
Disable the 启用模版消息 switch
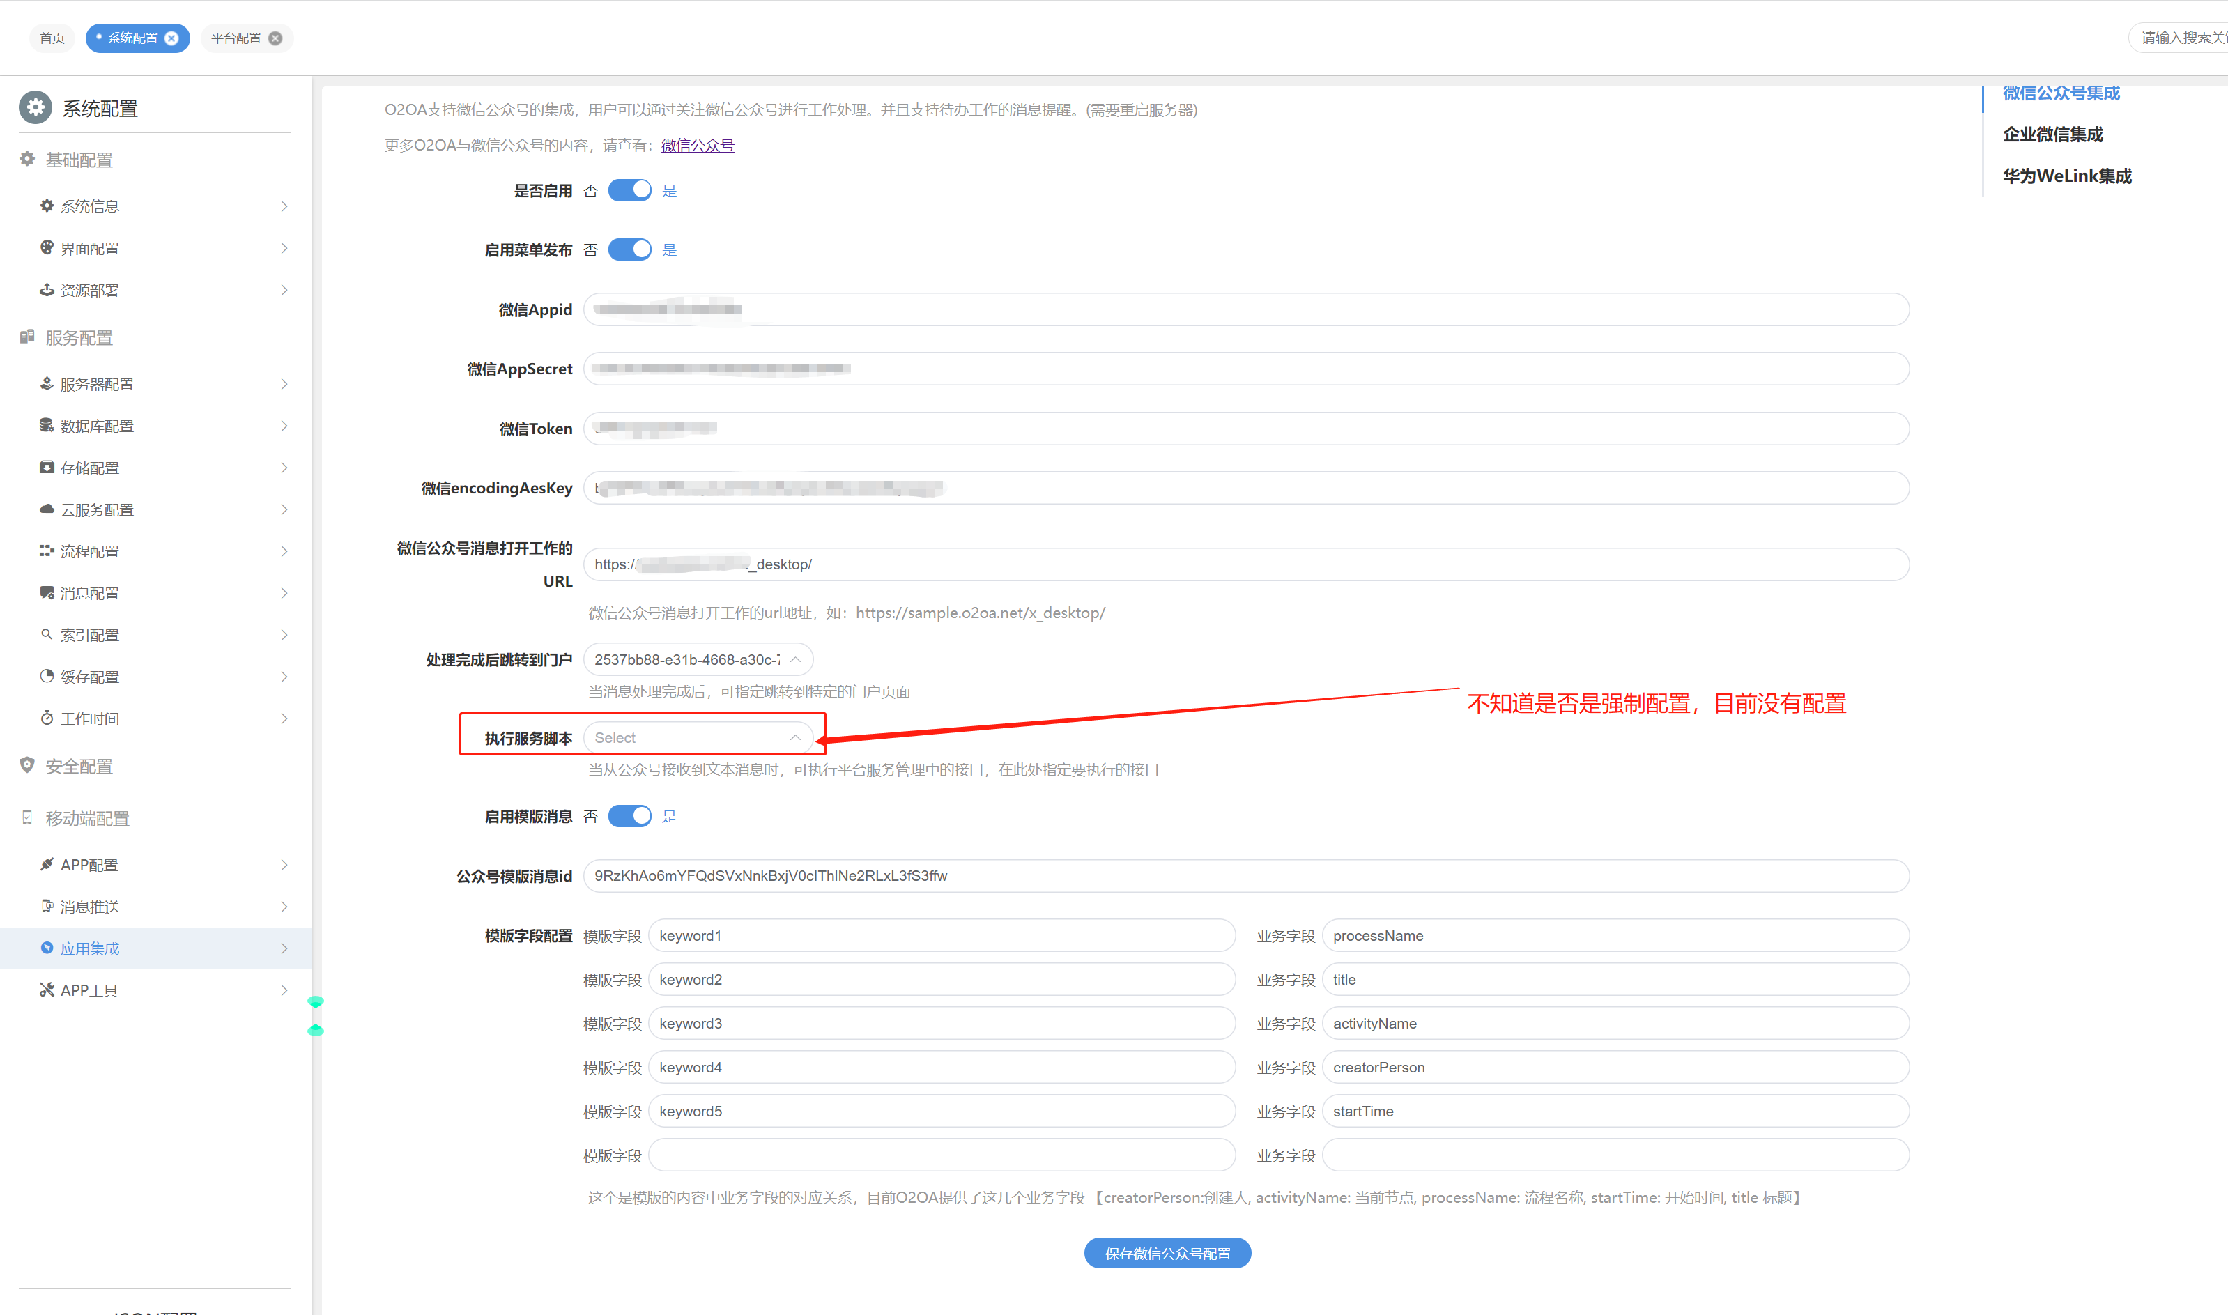(x=630, y=816)
